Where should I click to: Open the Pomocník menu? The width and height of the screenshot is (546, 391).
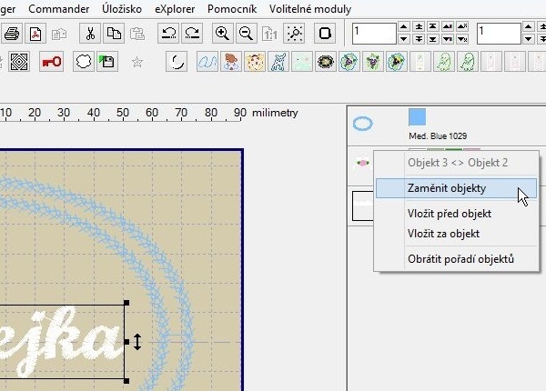[x=233, y=9]
